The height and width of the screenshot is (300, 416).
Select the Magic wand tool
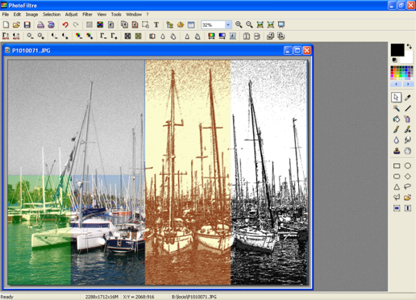pyautogui.click(x=397, y=108)
